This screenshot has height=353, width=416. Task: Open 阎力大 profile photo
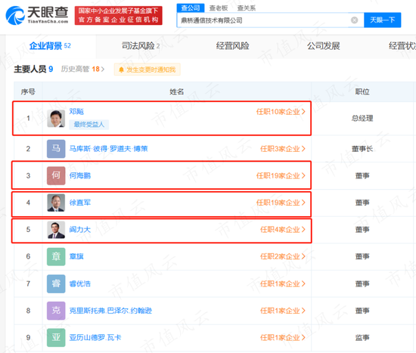(56, 230)
